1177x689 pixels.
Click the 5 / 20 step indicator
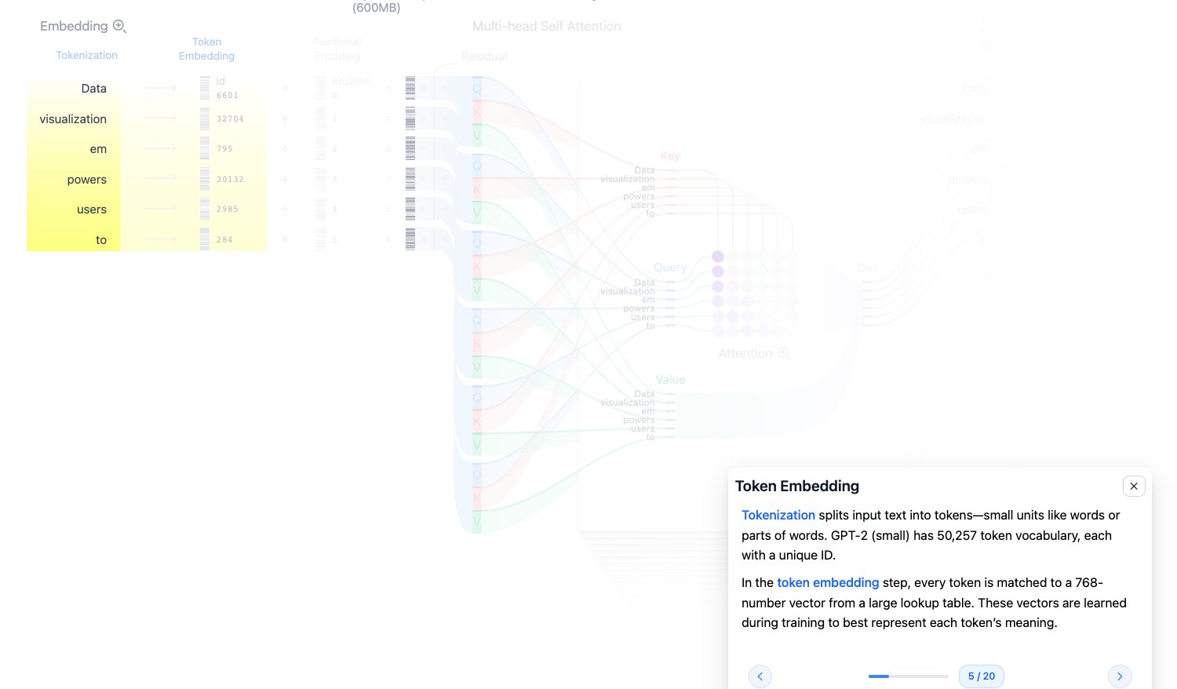point(981,676)
